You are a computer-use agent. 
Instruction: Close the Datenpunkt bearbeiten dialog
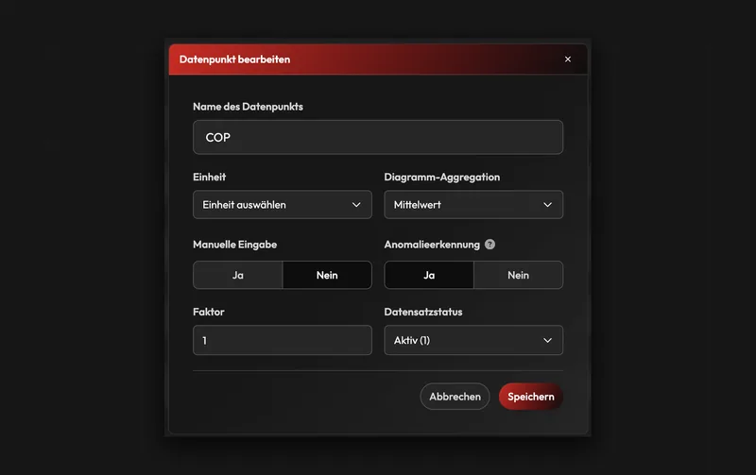568,59
